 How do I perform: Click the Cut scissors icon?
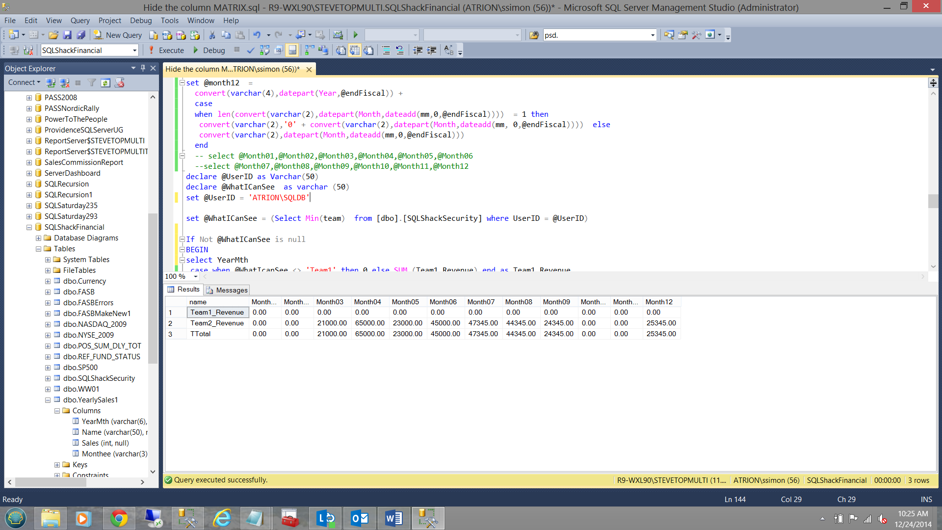[x=212, y=35]
